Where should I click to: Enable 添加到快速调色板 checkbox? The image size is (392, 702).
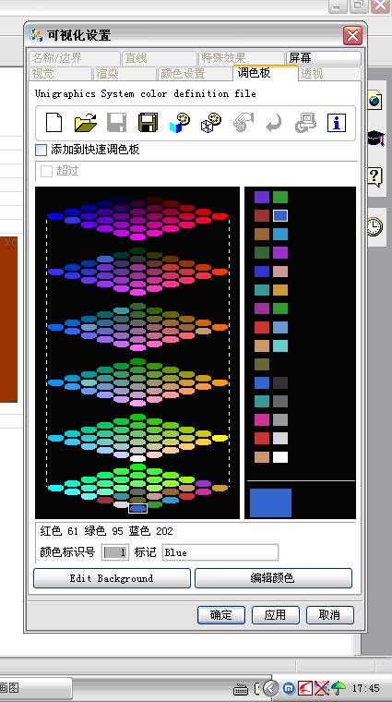click(41, 150)
